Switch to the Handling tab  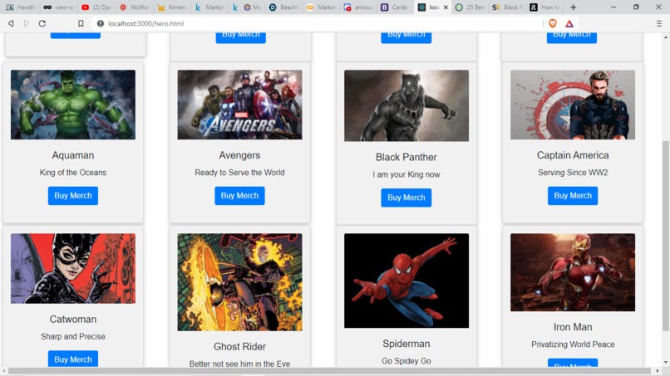pyautogui.click(x=22, y=7)
